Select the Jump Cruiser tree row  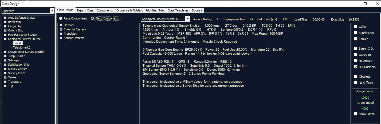(16, 56)
